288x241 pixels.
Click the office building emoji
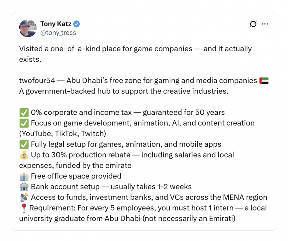click(24, 176)
